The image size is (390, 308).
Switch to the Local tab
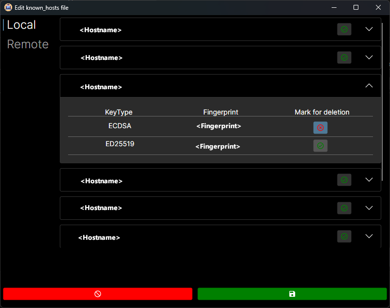(21, 25)
